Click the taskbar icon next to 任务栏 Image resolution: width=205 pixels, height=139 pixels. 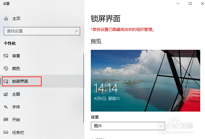pos(6,132)
